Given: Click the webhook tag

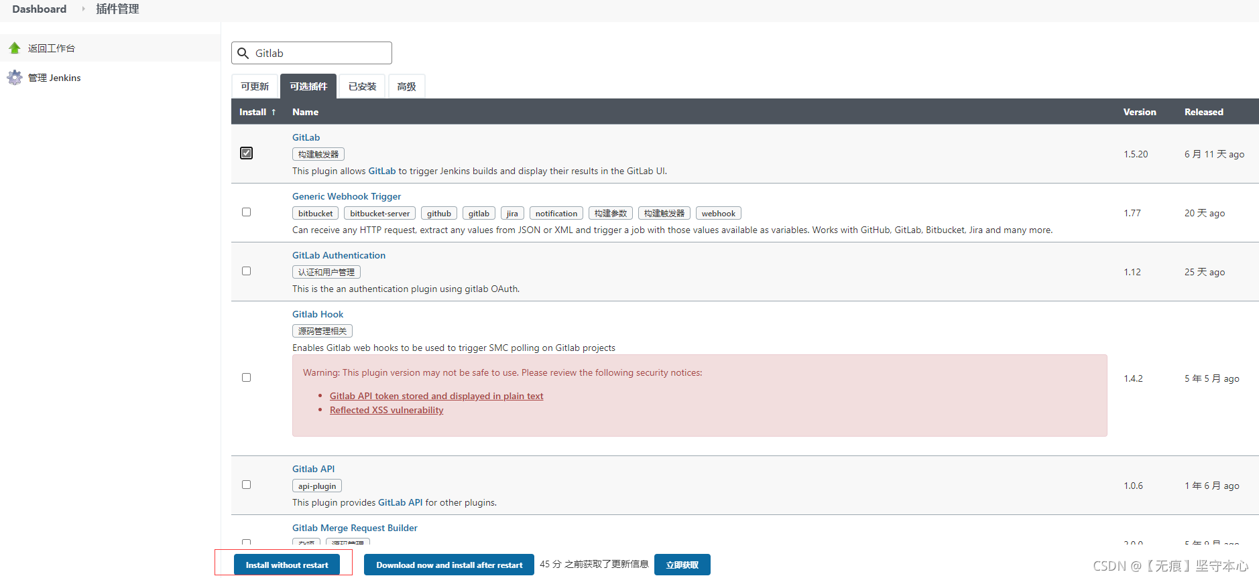Looking at the screenshot, I should pos(719,213).
